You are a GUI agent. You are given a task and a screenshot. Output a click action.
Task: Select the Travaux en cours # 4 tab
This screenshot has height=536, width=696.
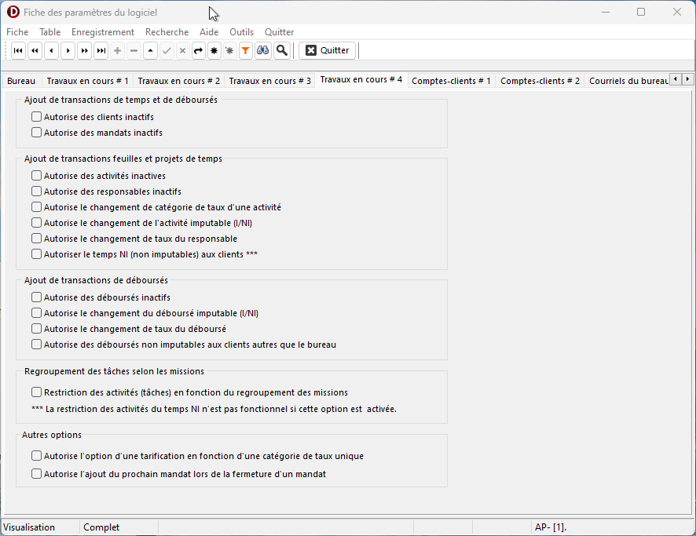pyautogui.click(x=361, y=80)
